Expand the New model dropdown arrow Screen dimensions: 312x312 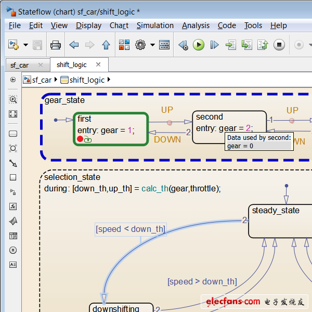coord(26,45)
